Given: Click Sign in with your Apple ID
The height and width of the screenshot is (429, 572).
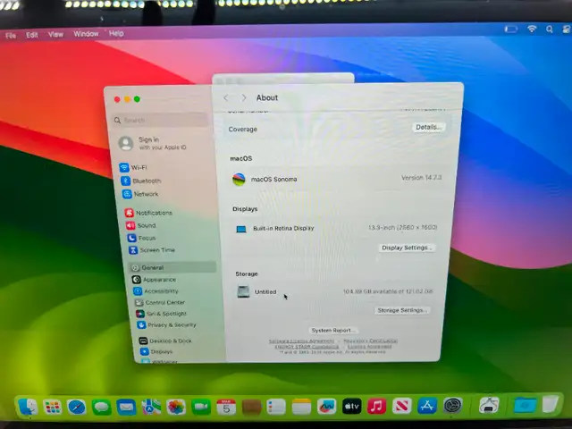Looking at the screenshot, I should [153, 143].
